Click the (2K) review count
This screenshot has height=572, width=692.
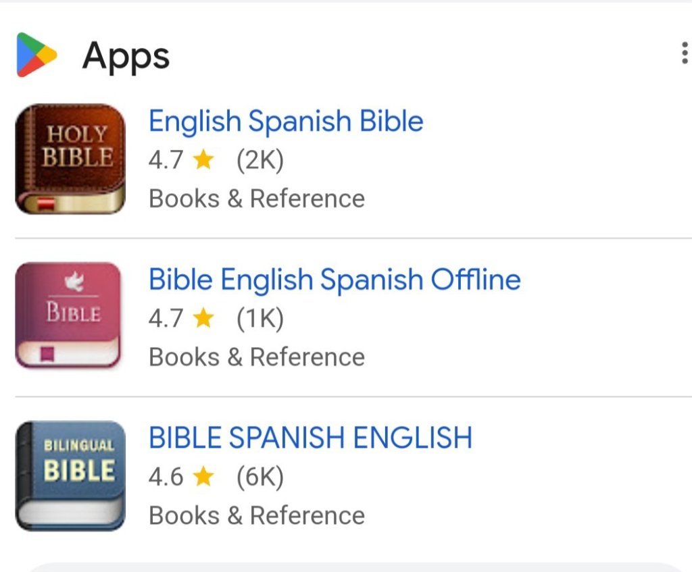point(260,161)
